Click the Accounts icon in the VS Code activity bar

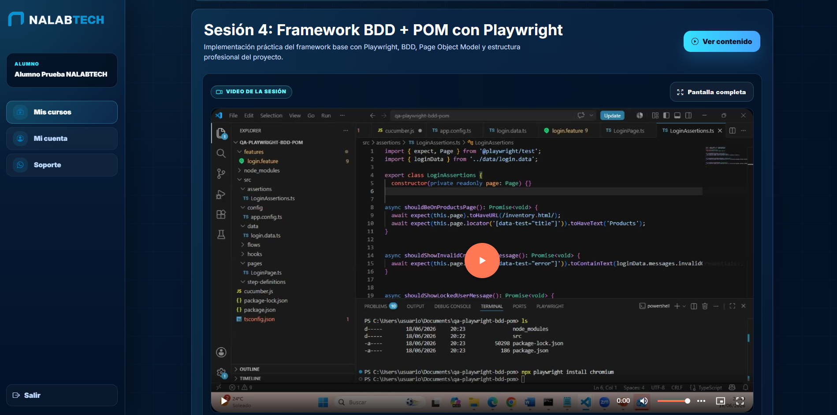(x=221, y=352)
